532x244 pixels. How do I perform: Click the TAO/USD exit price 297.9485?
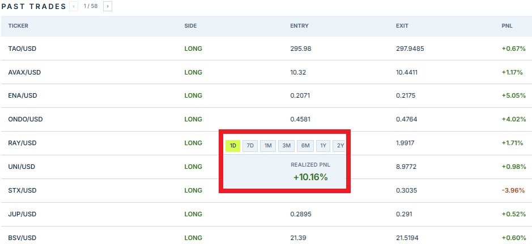point(410,49)
